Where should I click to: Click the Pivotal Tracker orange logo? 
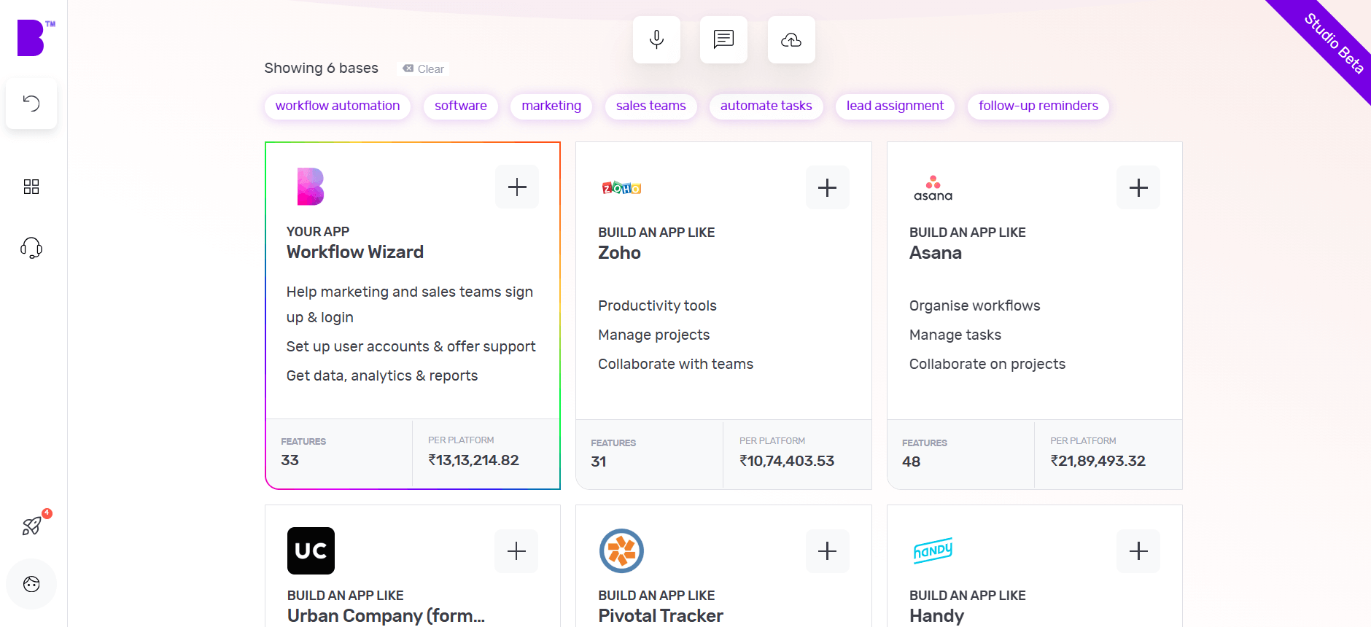[621, 550]
